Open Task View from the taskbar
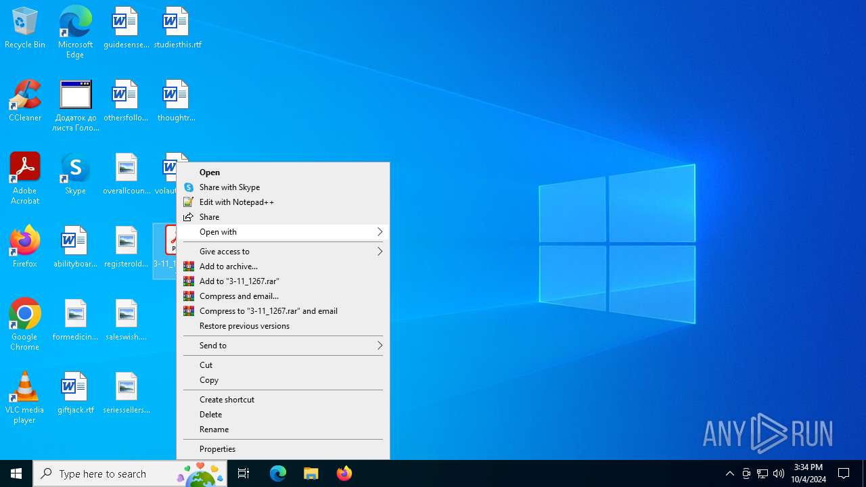This screenshot has height=487, width=866. click(x=244, y=473)
